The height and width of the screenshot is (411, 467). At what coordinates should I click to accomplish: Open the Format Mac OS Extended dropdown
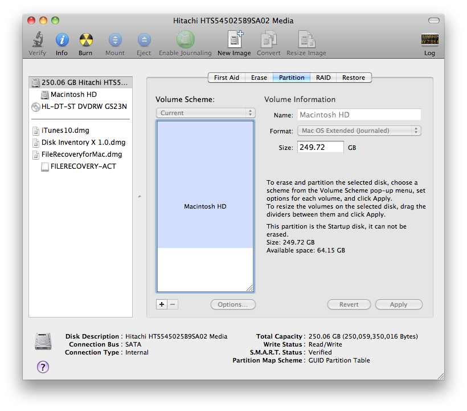tap(359, 131)
